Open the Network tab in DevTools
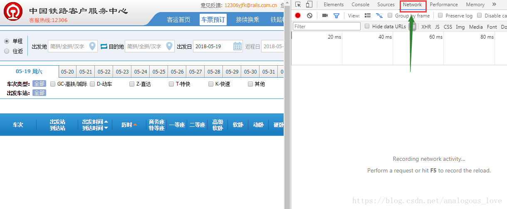Image resolution: width=507 pixels, height=209 pixels. [x=412, y=5]
